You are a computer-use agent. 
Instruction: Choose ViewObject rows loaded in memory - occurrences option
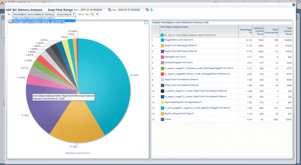[38, 21]
